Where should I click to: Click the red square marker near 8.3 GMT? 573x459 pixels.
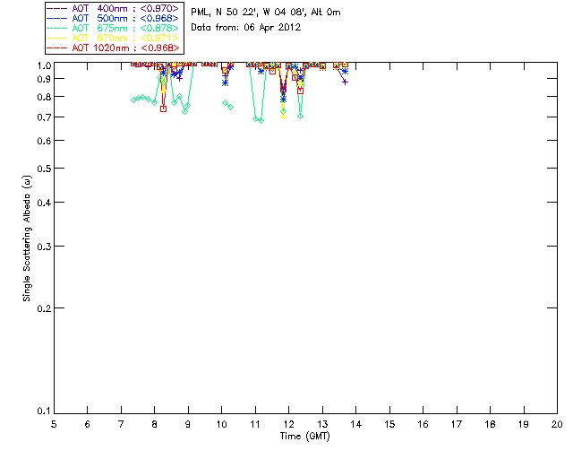click(x=163, y=108)
